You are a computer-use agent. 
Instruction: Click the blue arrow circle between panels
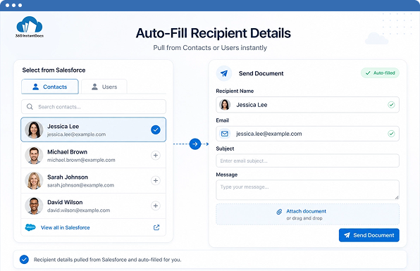(195, 144)
